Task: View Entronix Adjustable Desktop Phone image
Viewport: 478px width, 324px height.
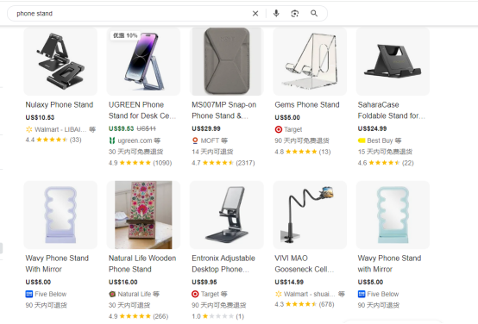Action: coord(227,215)
